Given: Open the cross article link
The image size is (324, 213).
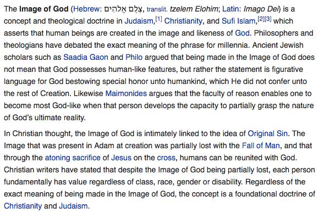Looking at the screenshot, I should click(166, 158).
